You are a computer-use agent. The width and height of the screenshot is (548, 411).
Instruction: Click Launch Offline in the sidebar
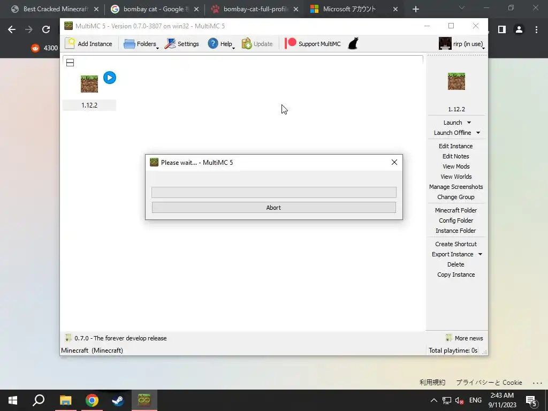(x=452, y=133)
